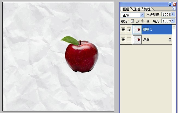178x113 pixels.
Task: Switch to the 图层 tab
Action: [126, 9]
